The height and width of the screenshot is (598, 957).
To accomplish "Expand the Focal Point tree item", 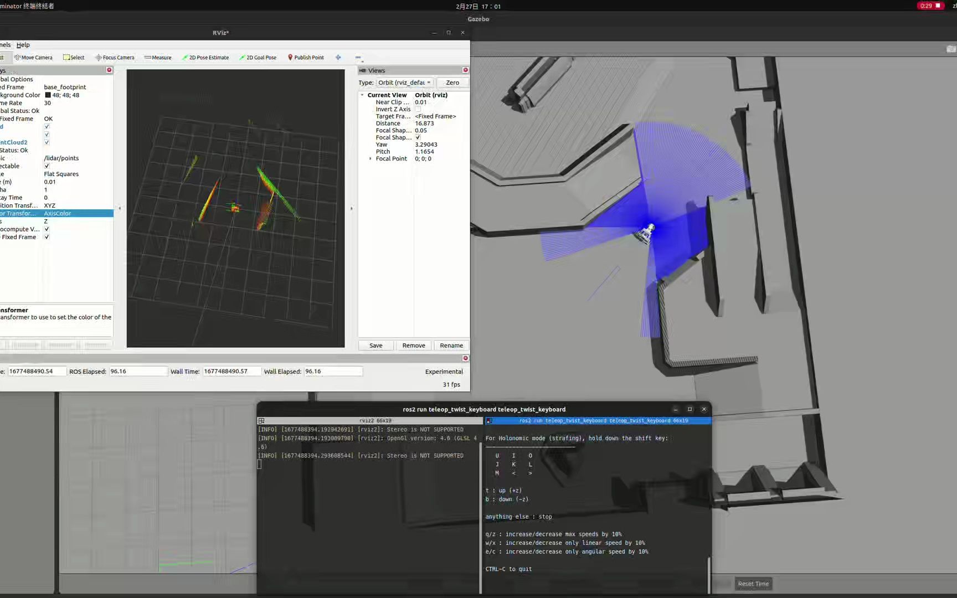I will click(x=371, y=159).
